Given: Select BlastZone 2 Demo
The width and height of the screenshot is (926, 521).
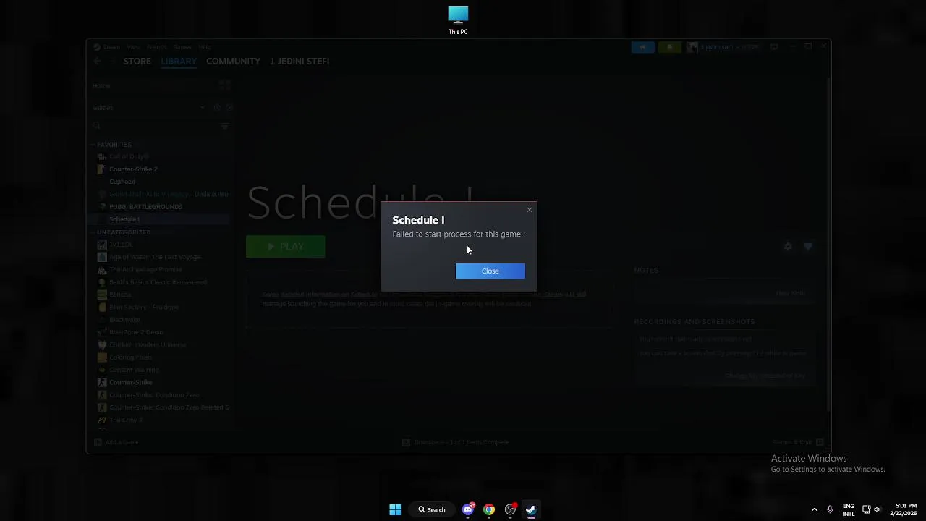Looking at the screenshot, I should tap(136, 332).
